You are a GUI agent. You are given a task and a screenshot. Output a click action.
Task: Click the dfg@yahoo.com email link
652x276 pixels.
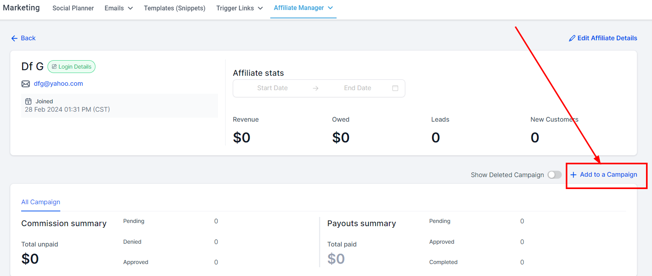[x=58, y=84]
